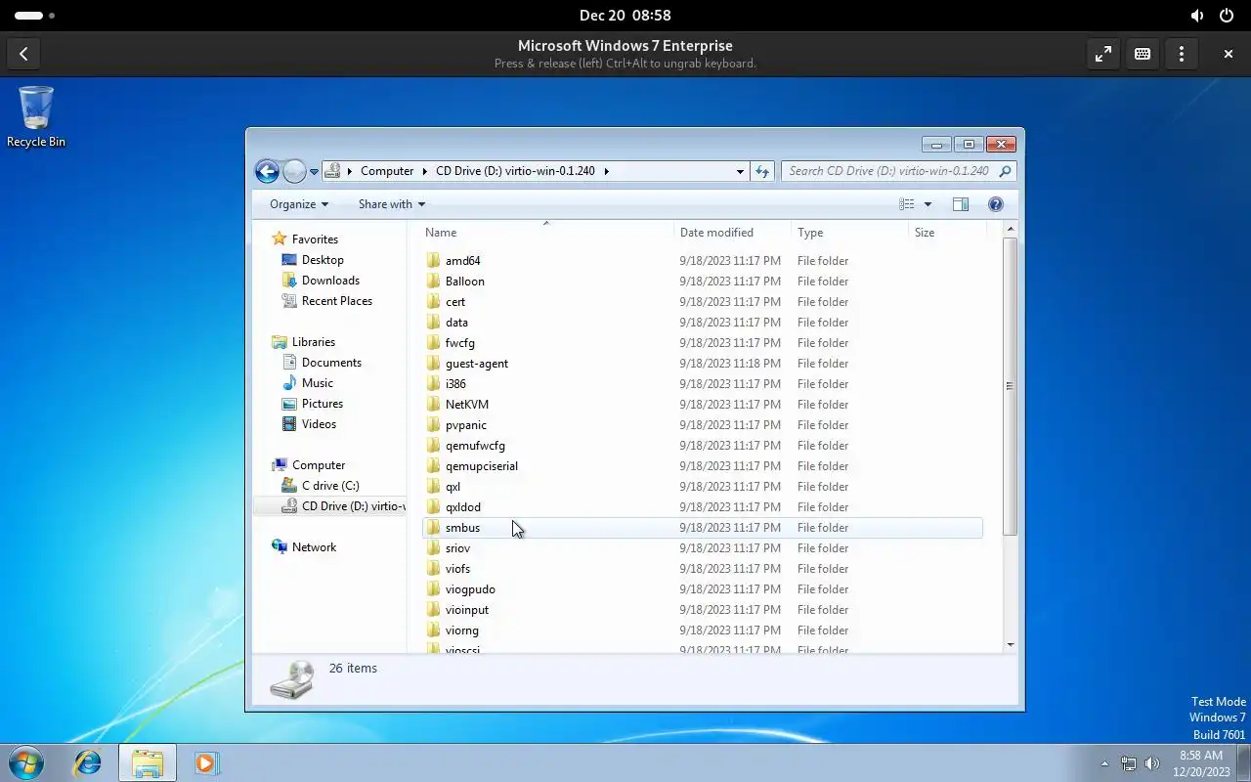Select Libraries in navigation pane
Screen dimensions: 1251x782
313,342
